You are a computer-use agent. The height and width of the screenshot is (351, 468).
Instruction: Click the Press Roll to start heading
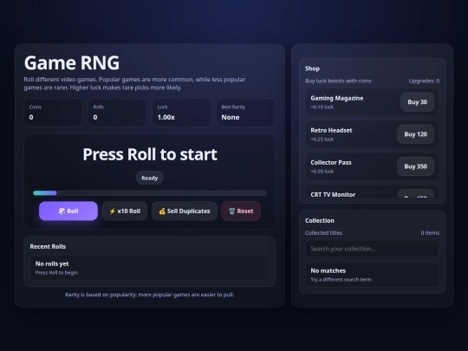tap(150, 154)
